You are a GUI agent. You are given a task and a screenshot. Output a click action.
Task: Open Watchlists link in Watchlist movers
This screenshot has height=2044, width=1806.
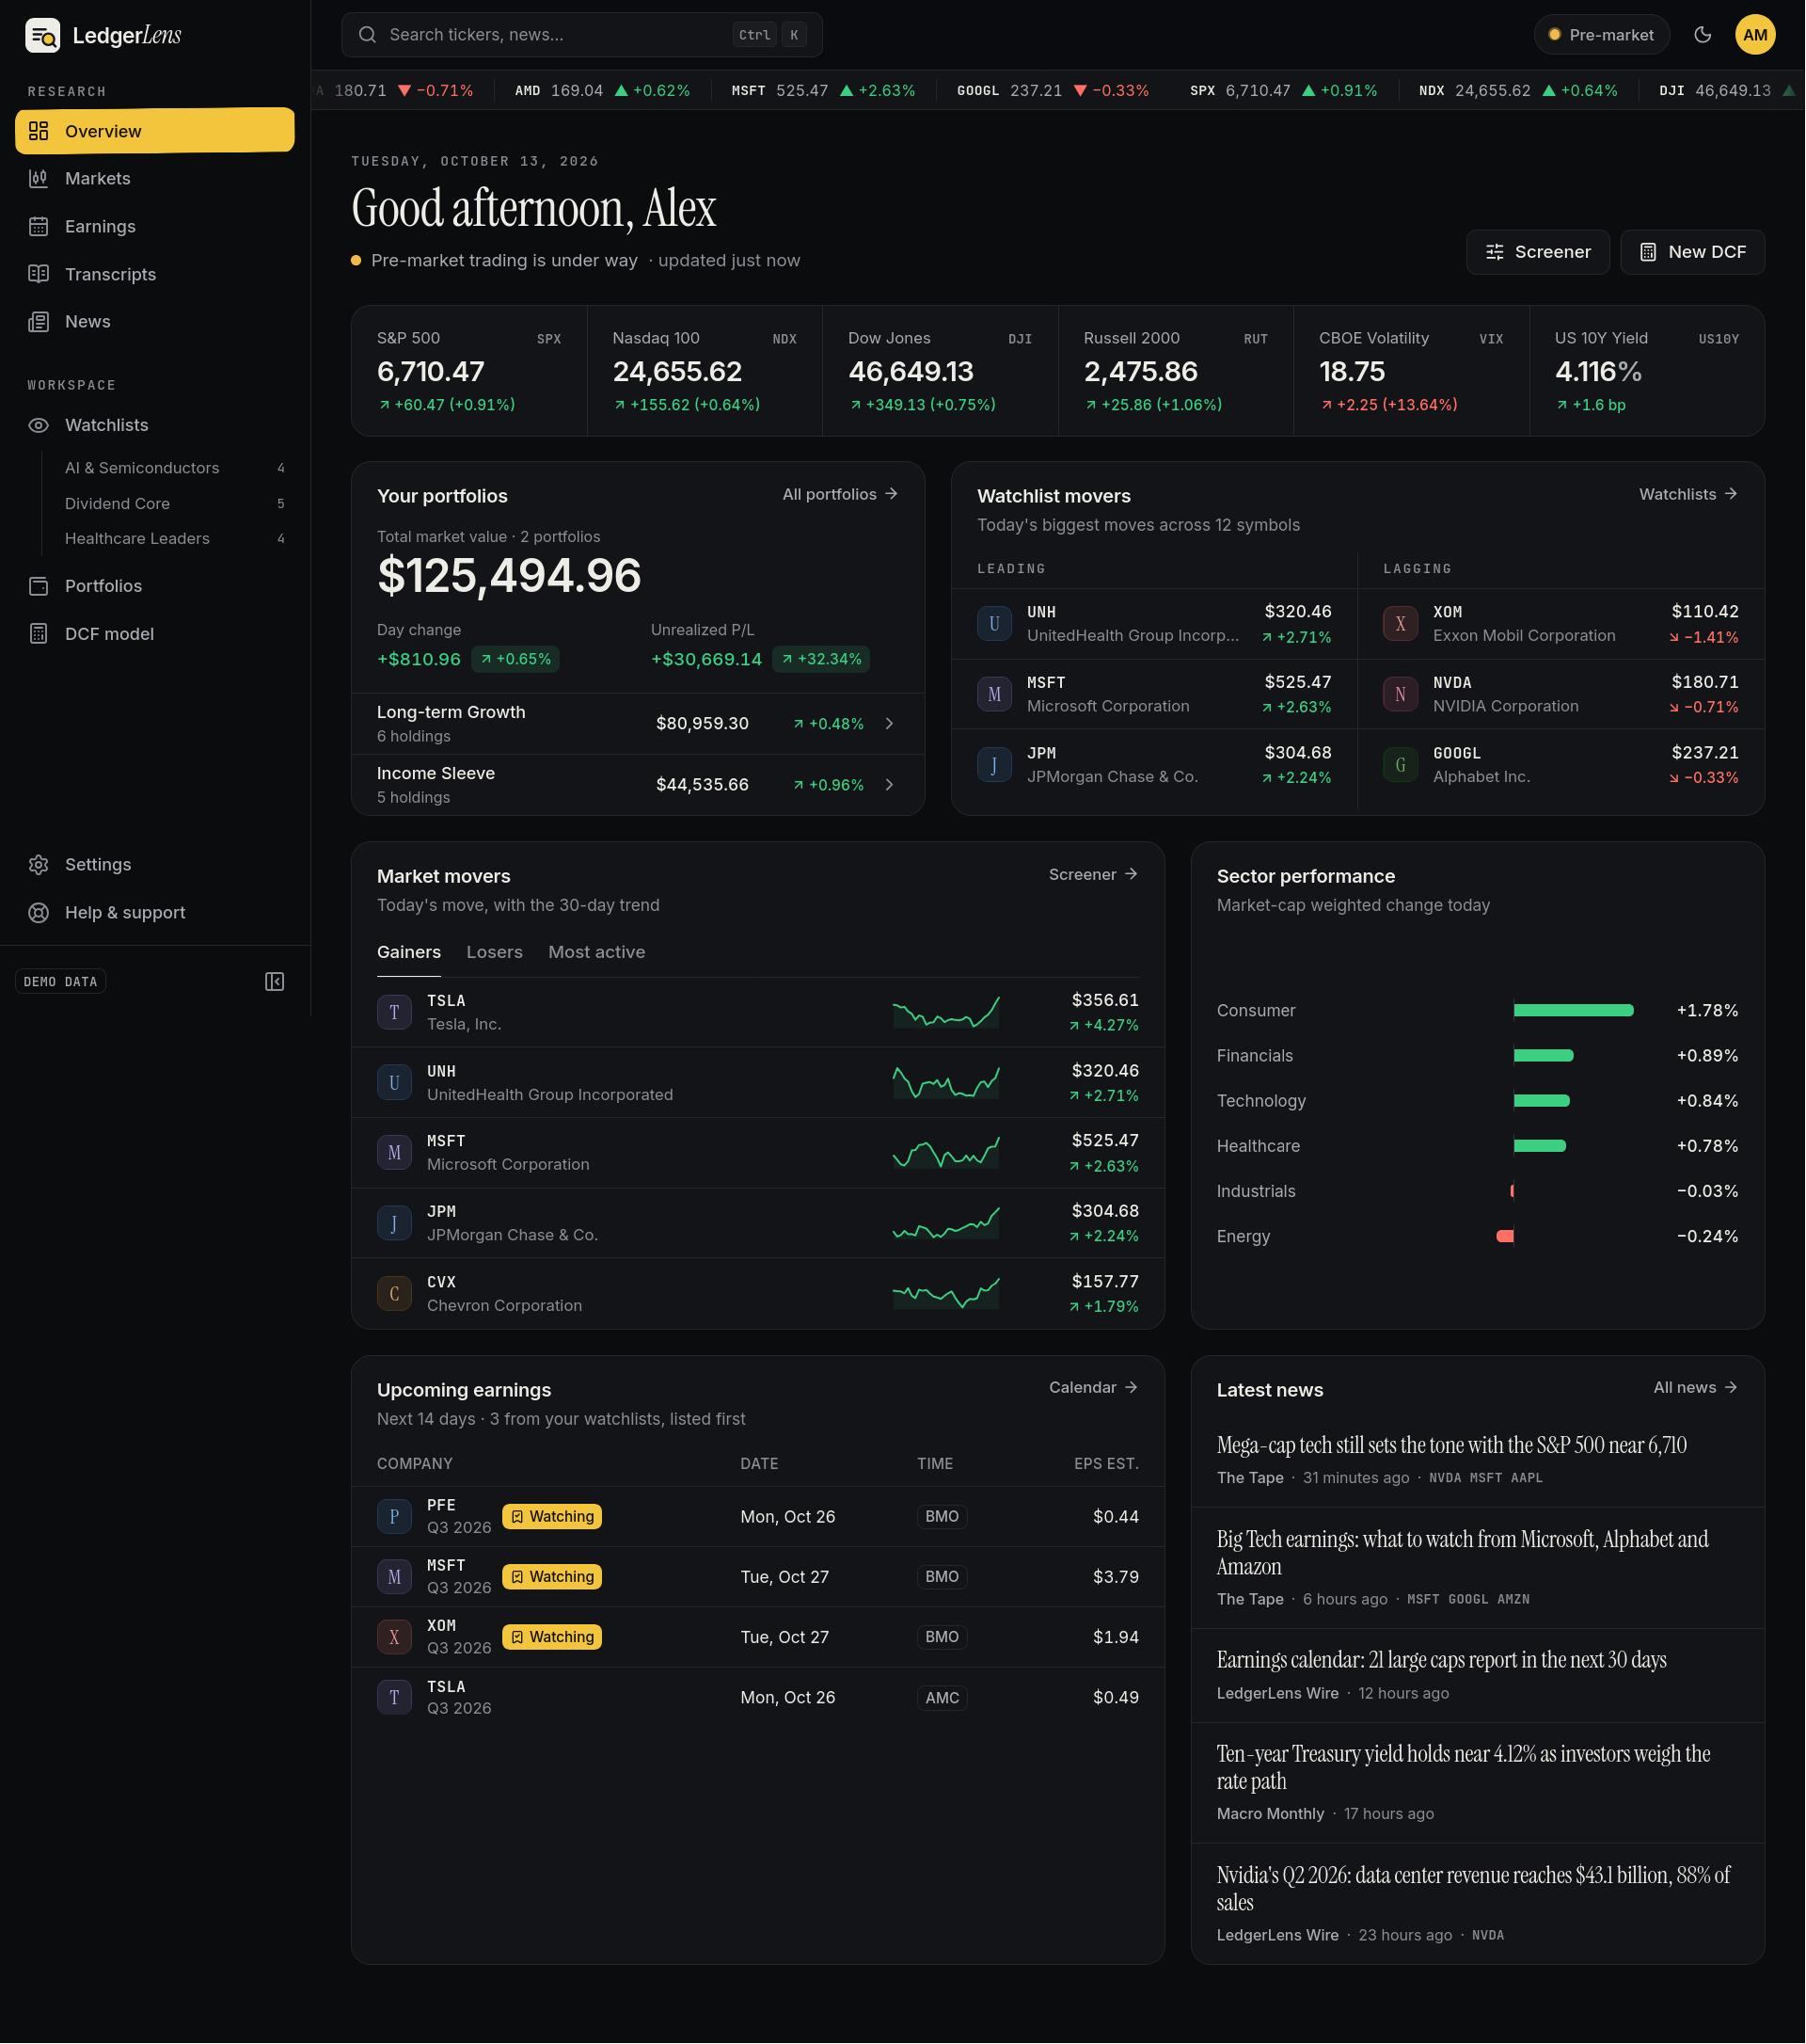[1689, 495]
